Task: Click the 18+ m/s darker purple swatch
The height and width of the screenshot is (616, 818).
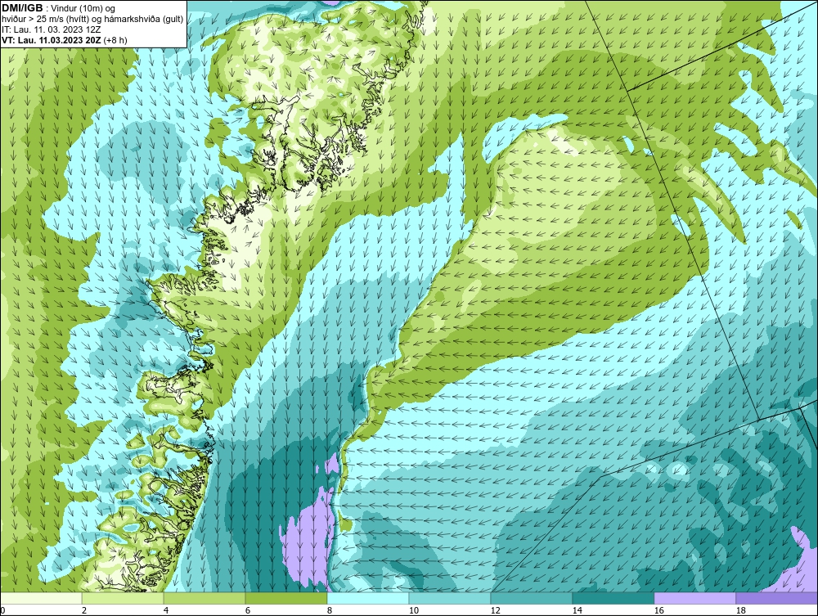Action: [777, 598]
